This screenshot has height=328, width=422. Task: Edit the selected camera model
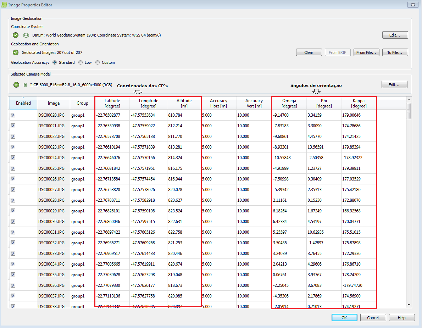(394, 85)
